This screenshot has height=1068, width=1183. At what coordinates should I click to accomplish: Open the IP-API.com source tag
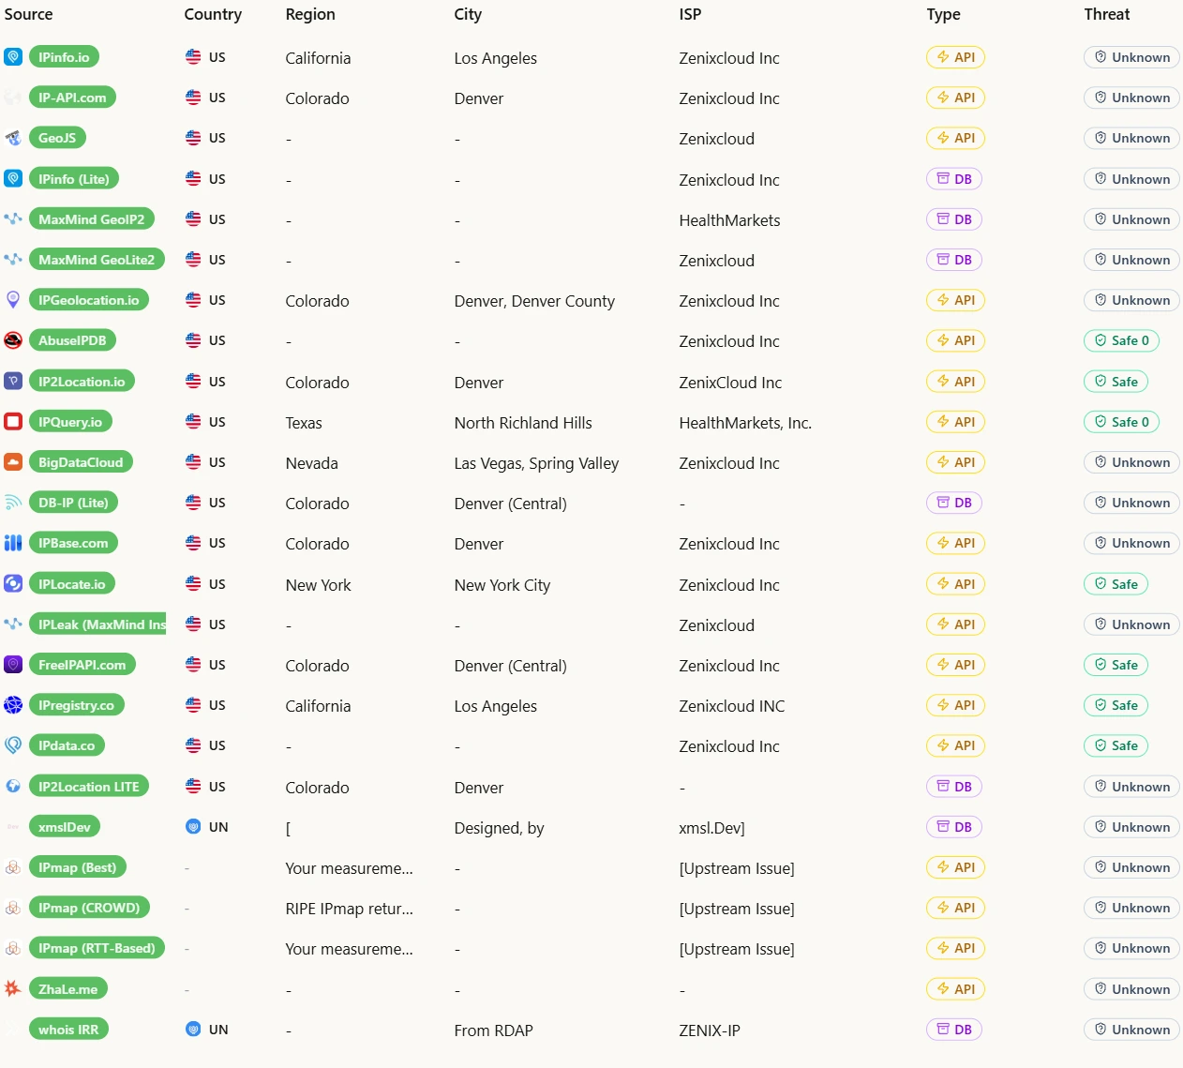(72, 98)
